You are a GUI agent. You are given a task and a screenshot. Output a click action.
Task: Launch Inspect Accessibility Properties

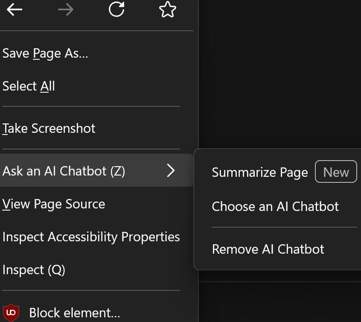pos(91,237)
